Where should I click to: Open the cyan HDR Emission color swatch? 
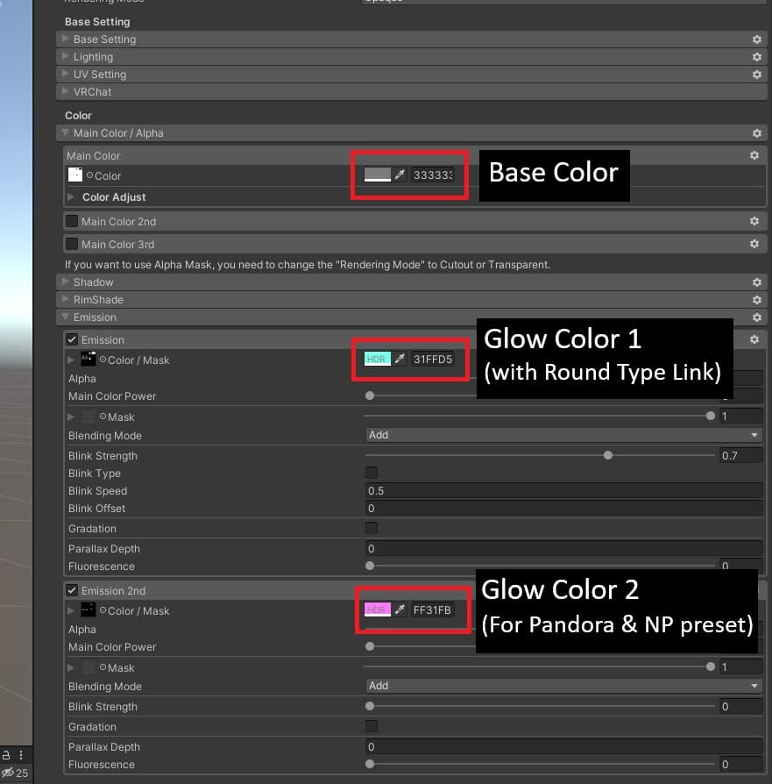point(378,359)
